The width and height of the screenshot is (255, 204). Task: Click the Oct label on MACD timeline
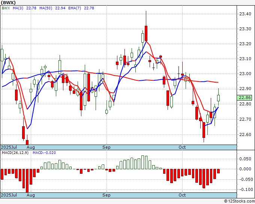[182, 195]
